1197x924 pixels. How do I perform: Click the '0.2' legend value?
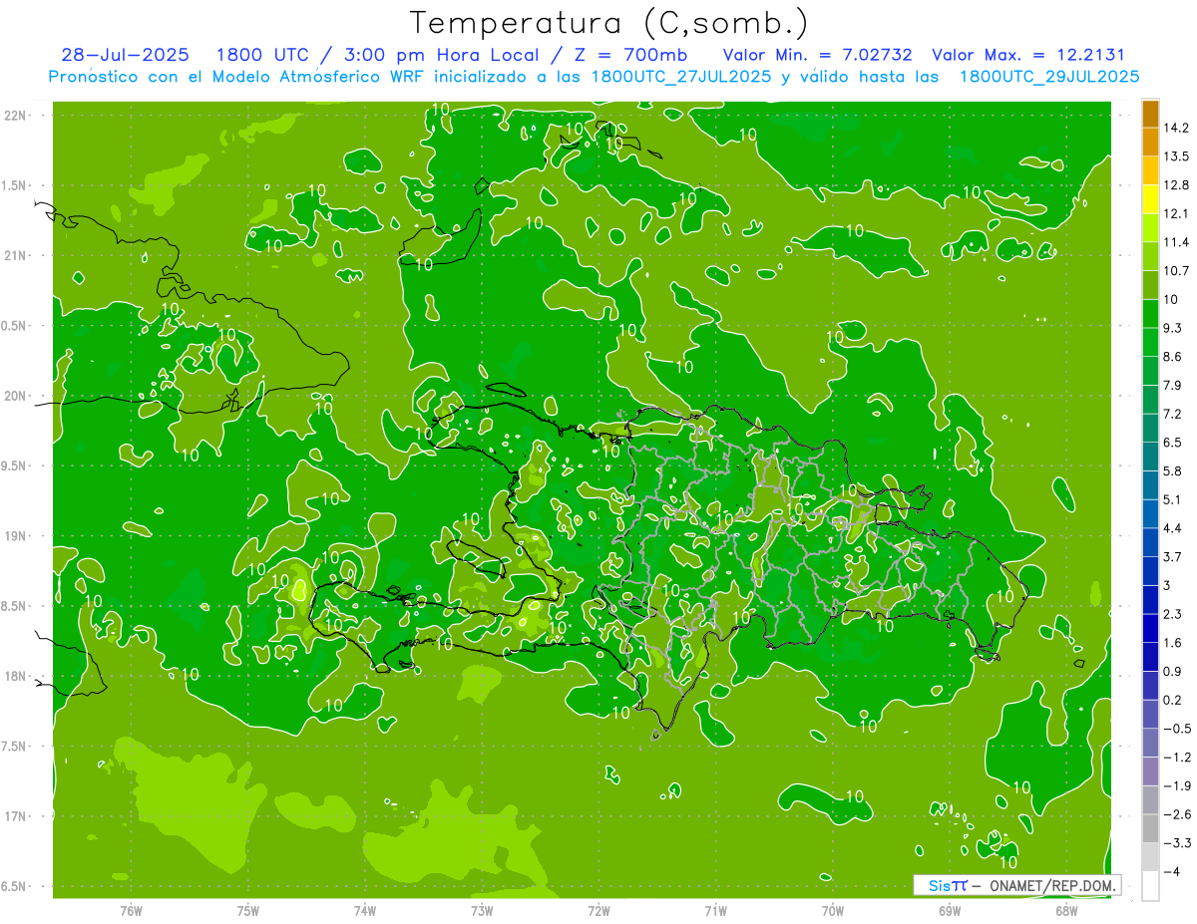tap(1172, 700)
